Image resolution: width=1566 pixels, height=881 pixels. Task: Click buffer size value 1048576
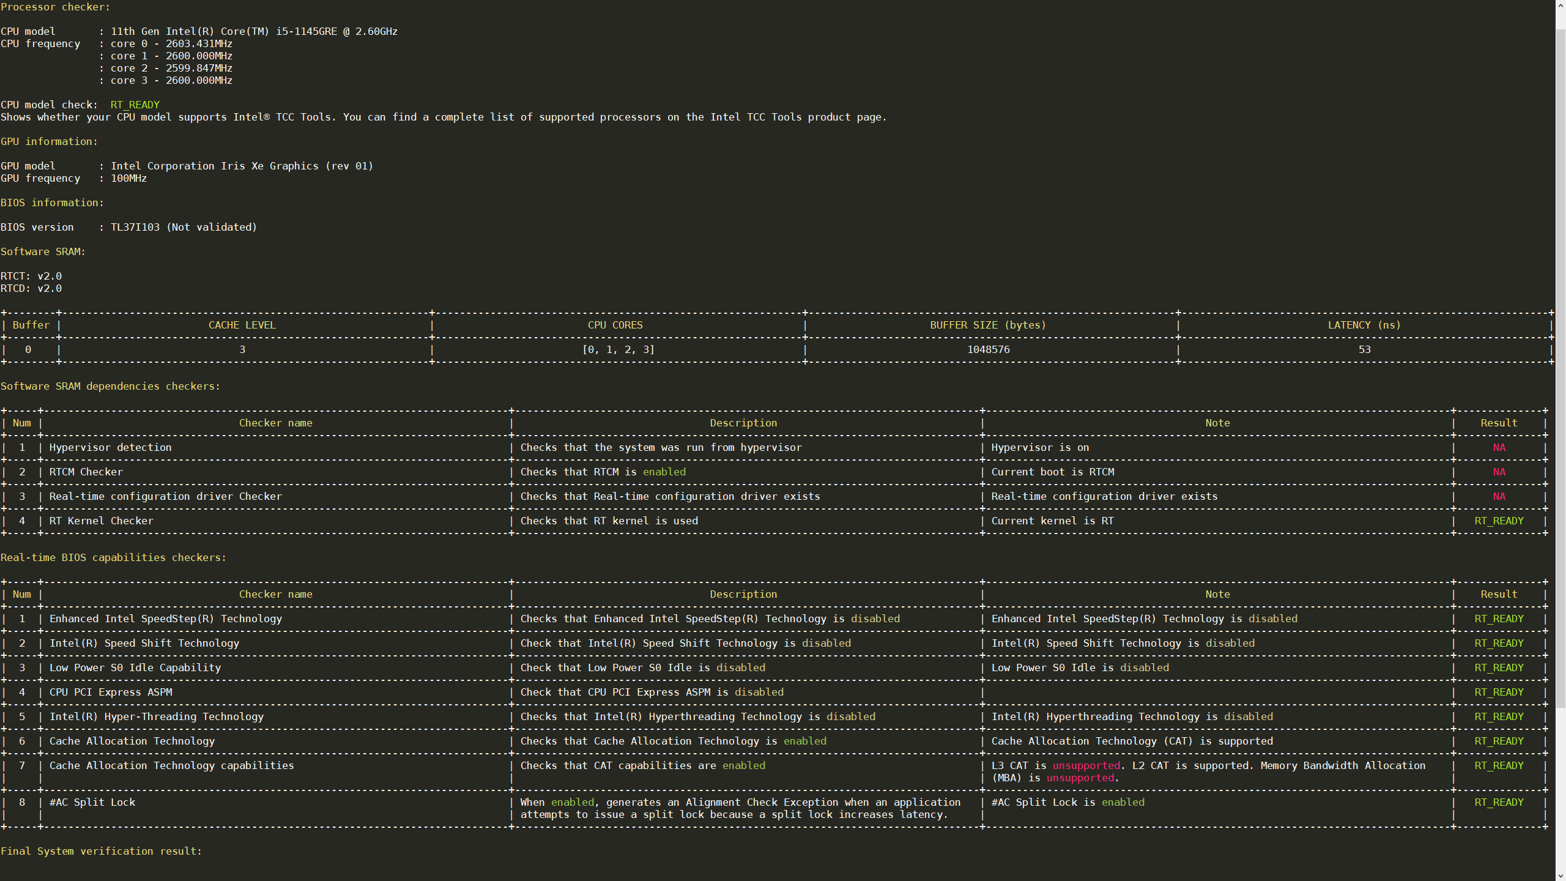pos(988,349)
